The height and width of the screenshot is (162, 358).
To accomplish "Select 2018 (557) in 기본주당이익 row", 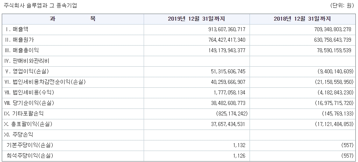I will tap(347, 145).
